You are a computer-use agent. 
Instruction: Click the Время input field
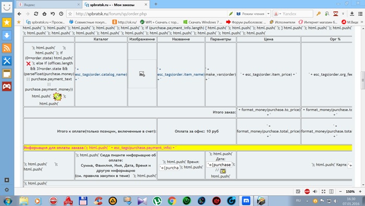pyautogui.click(x=169, y=167)
